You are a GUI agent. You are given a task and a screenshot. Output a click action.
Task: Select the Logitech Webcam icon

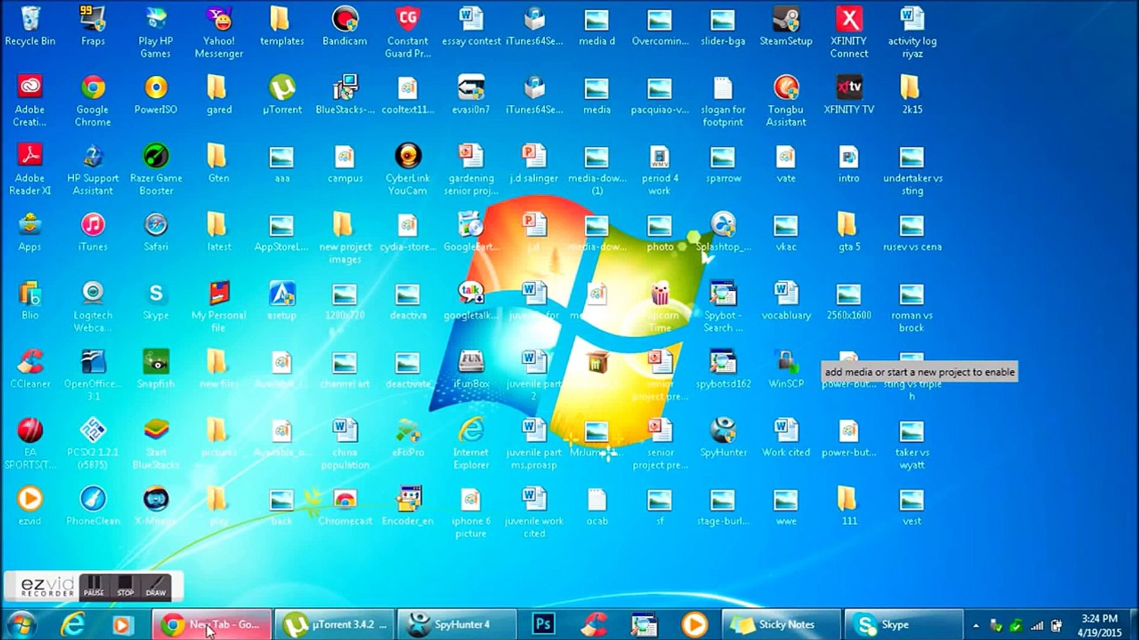[93, 306]
